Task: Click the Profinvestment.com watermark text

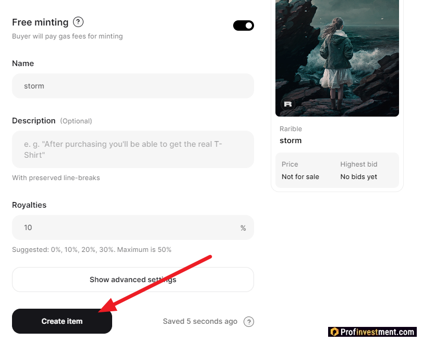Action: (377, 332)
